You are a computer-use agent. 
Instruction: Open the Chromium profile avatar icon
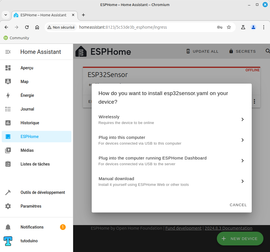(x=253, y=27)
